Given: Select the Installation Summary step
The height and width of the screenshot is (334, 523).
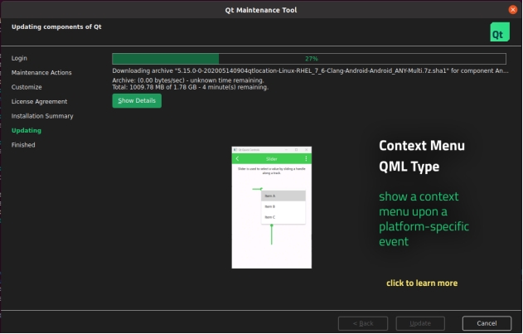Looking at the screenshot, I should pyautogui.click(x=42, y=116).
